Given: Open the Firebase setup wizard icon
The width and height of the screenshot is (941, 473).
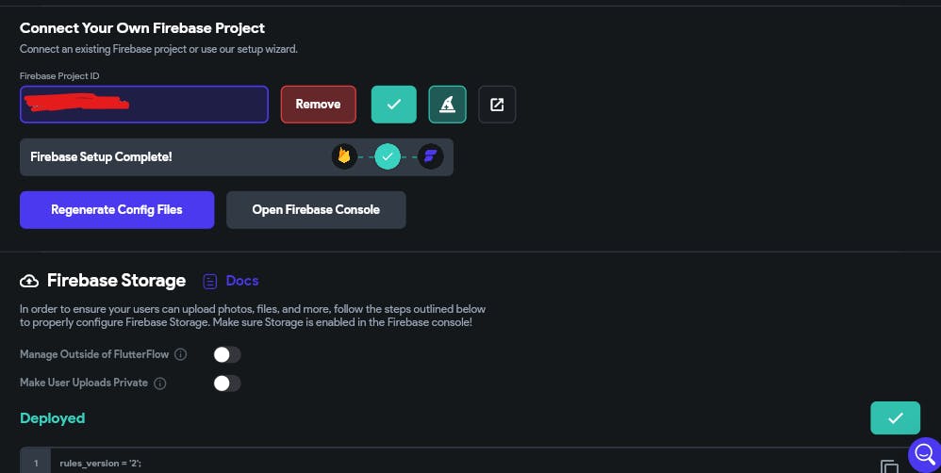Looking at the screenshot, I should coord(447,105).
